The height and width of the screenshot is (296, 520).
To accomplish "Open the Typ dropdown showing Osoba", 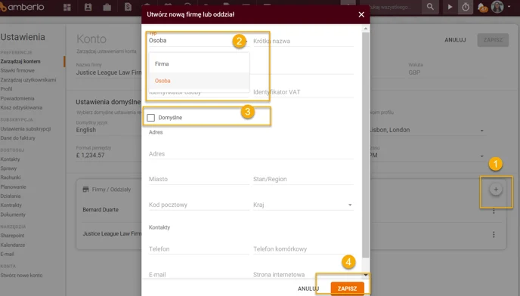I will pos(198,41).
